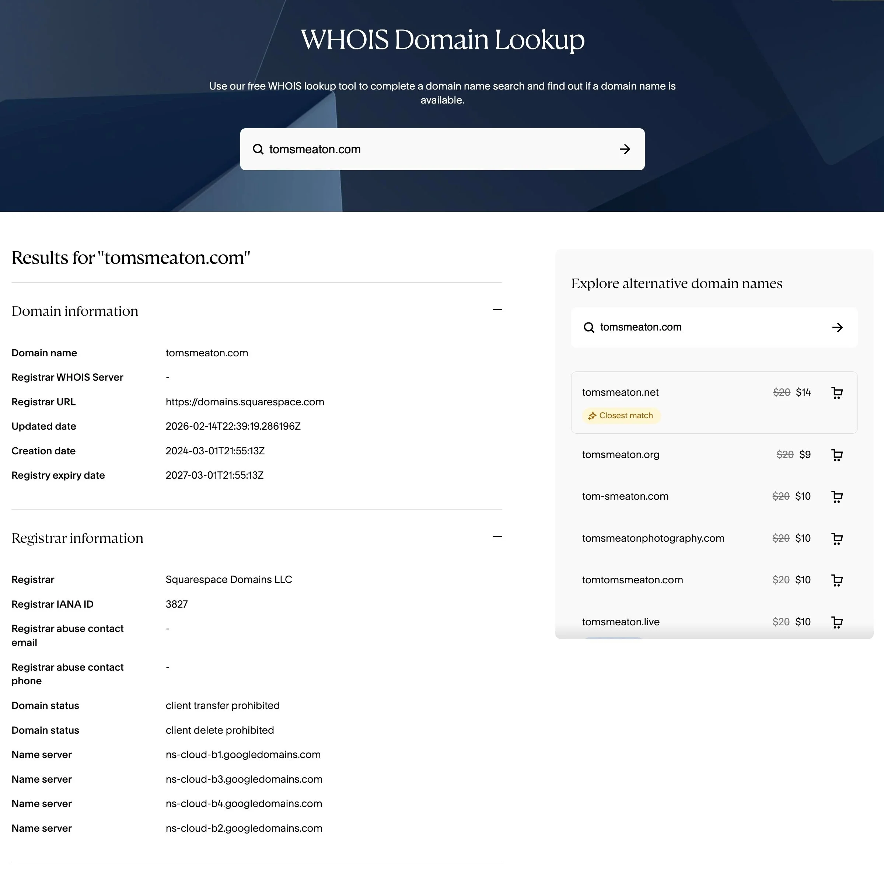Add tomtomsmeaton.com to cart

click(x=837, y=580)
